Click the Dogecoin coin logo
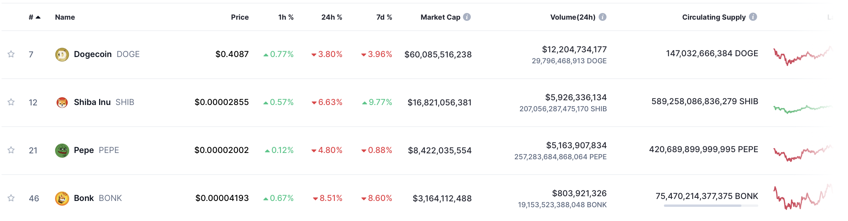Viewport: 848px width, 221px height. point(62,55)
